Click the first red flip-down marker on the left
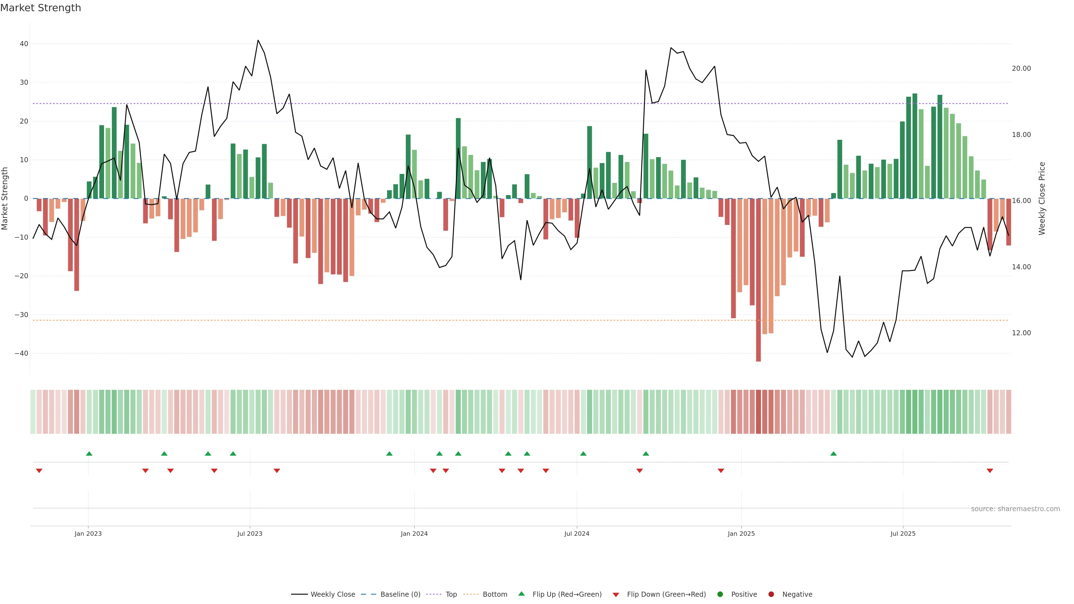Image resolution: width=1074 pixels, height=604 pixels. pyautogui.click(x=39, y=471)
